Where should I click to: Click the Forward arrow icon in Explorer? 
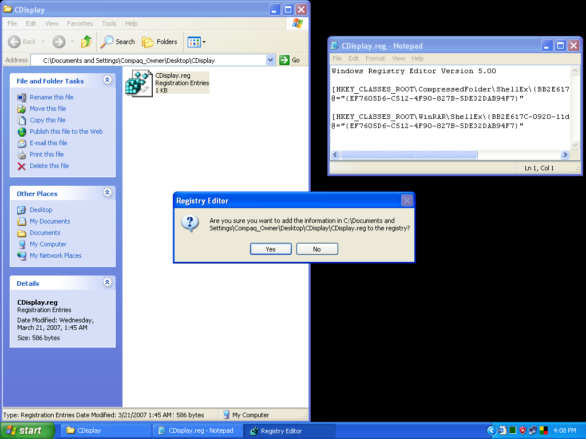(59, 42)
